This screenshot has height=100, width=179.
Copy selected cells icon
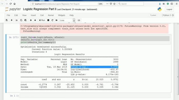21,20
